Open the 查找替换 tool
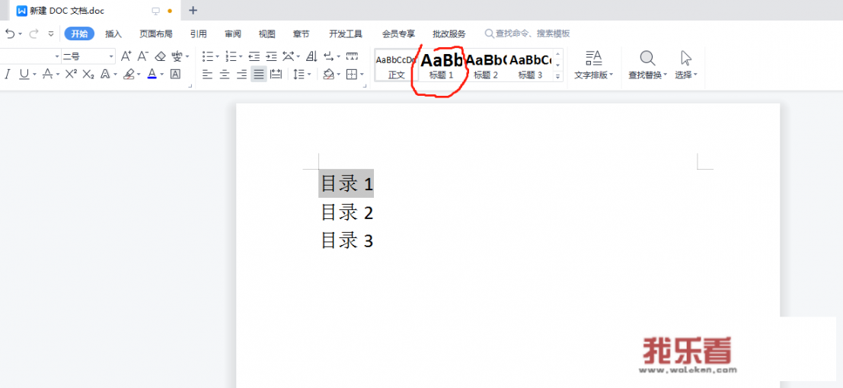 (x=648, y=65)
